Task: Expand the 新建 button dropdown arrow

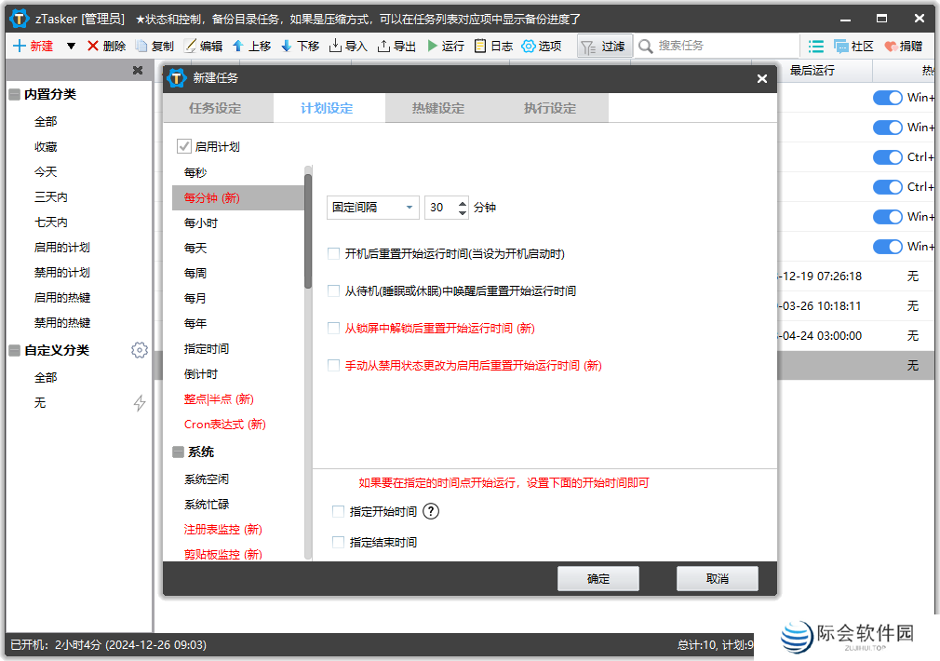Action: [x=71, y=45]
